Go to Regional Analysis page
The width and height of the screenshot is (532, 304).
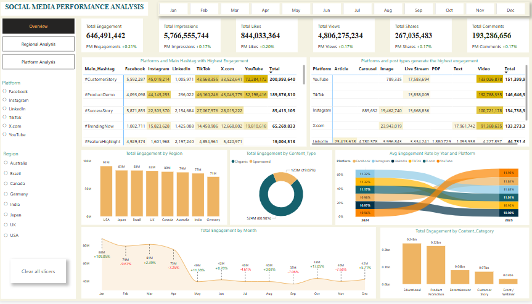38,44
